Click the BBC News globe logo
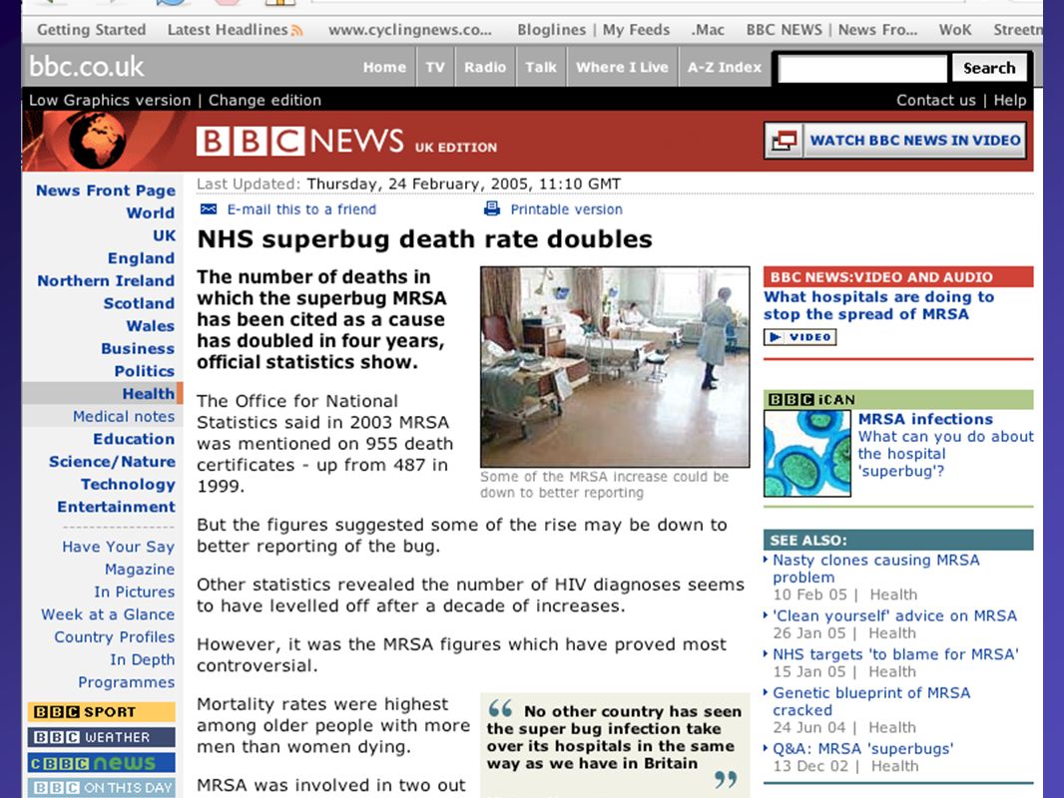Image resolution: width=1064 pixels, height=798 pixels. tap(97, 141)
